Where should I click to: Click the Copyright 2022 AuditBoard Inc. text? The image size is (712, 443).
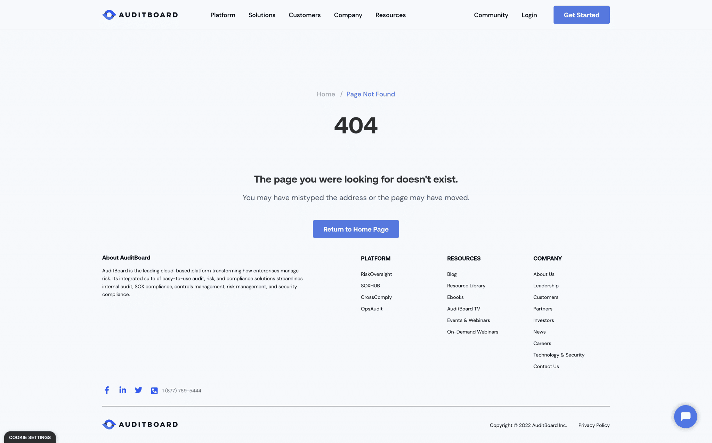point(528,425)
